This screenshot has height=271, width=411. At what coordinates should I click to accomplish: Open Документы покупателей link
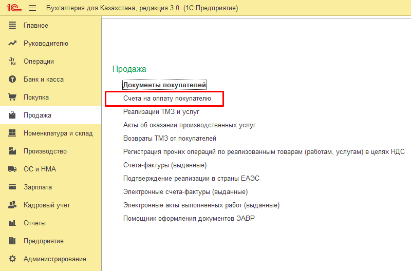pyautogui.click(x=164, y=85)
